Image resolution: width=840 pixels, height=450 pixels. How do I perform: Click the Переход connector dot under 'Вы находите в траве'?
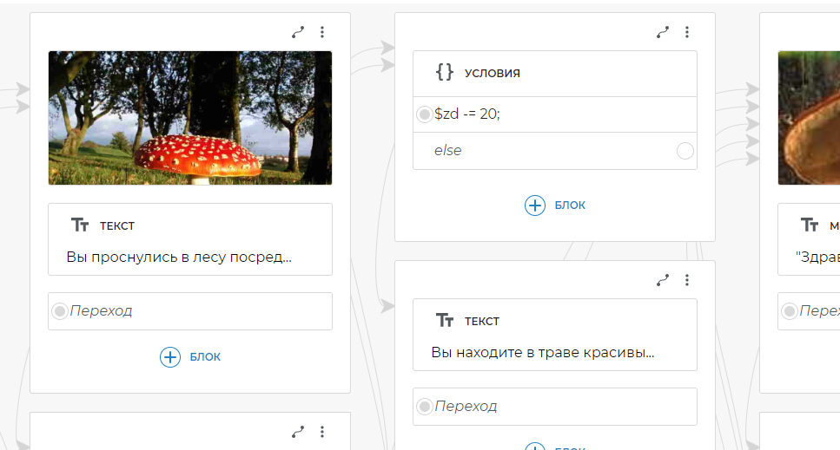point(424,407)
